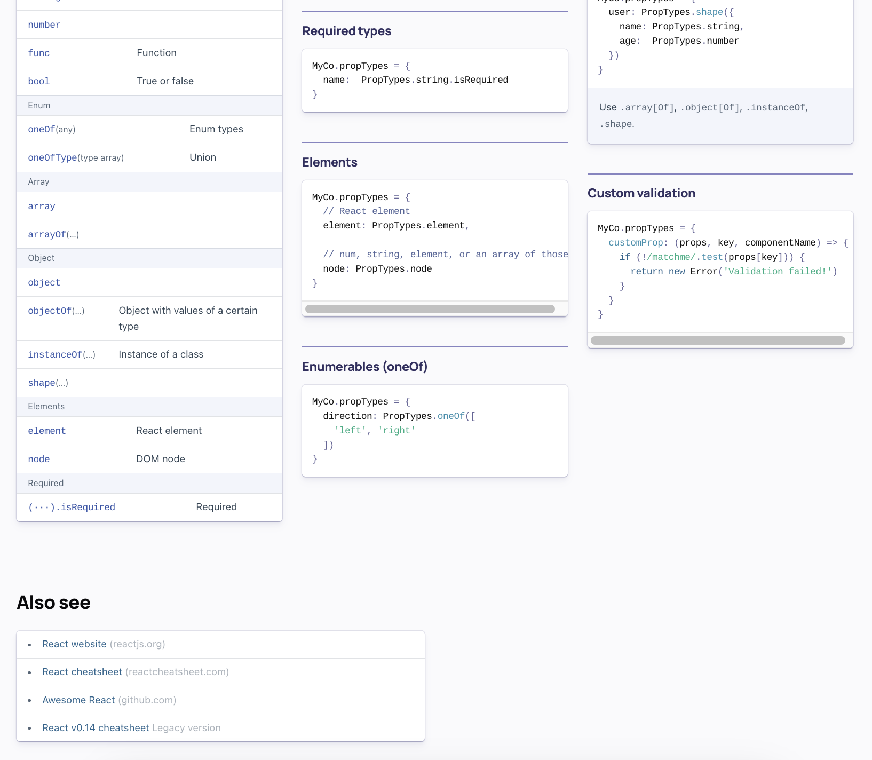The width and height of the screenshot is (872, 760).
Task: Click the 'Enum types' description
Action: pyautogui.click(x=216, y=129)
